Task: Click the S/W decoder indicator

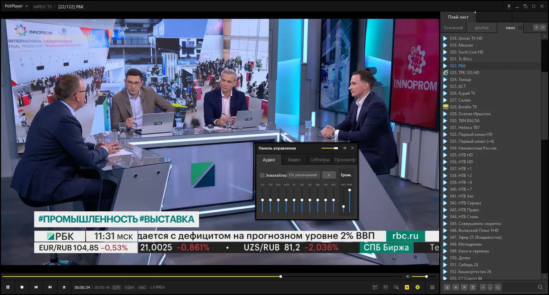Action: [116, 287]
